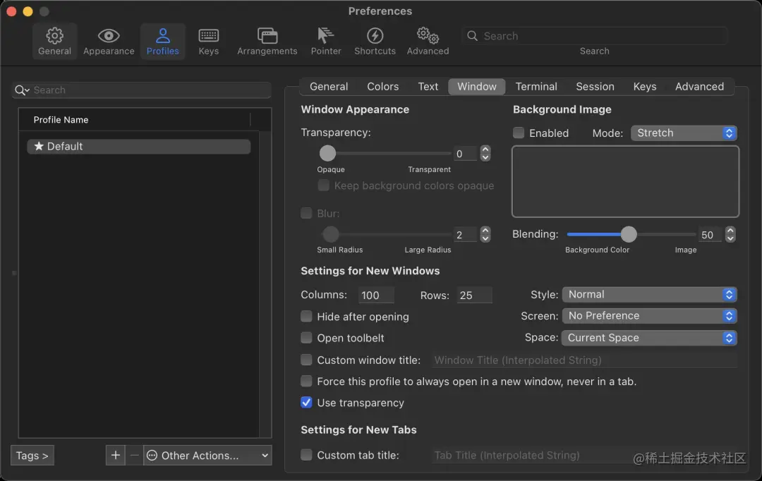Check Force this profile to open in new window

(306, 382)
